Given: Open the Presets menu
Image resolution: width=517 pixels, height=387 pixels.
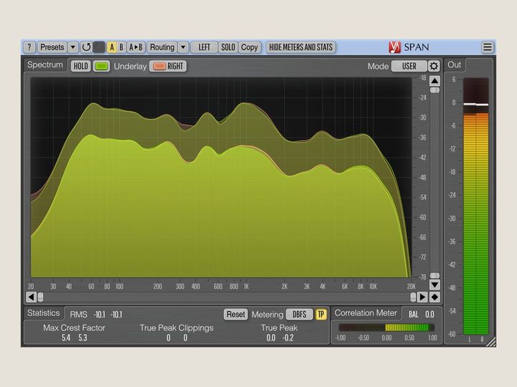Looking at the screenshot, I should tap(52, 47).
